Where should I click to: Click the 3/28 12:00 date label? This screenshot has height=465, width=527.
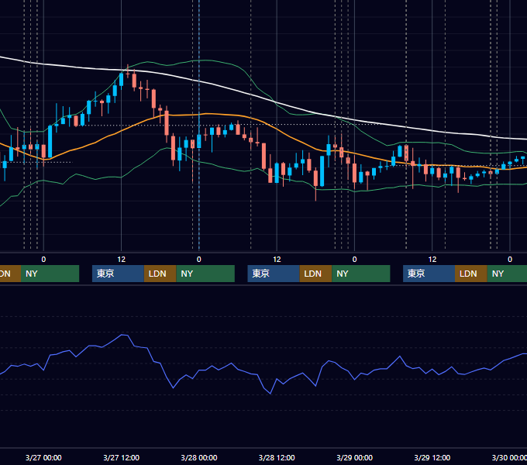tap(277, 457)
